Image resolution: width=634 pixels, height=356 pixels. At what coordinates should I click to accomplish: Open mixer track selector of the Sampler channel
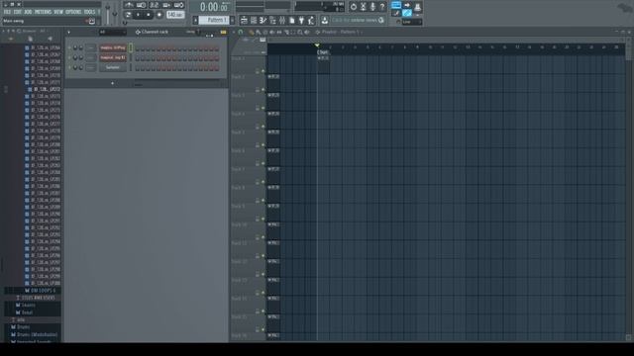[91, 67]
